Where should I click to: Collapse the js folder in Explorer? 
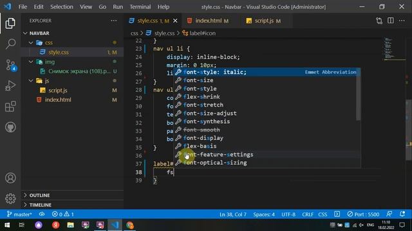point(72,81)
